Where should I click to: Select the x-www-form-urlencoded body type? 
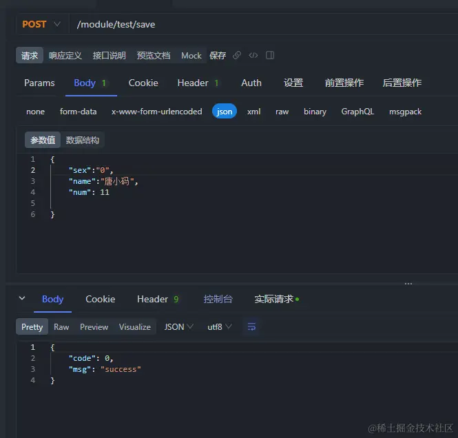[x=157, y=112]
